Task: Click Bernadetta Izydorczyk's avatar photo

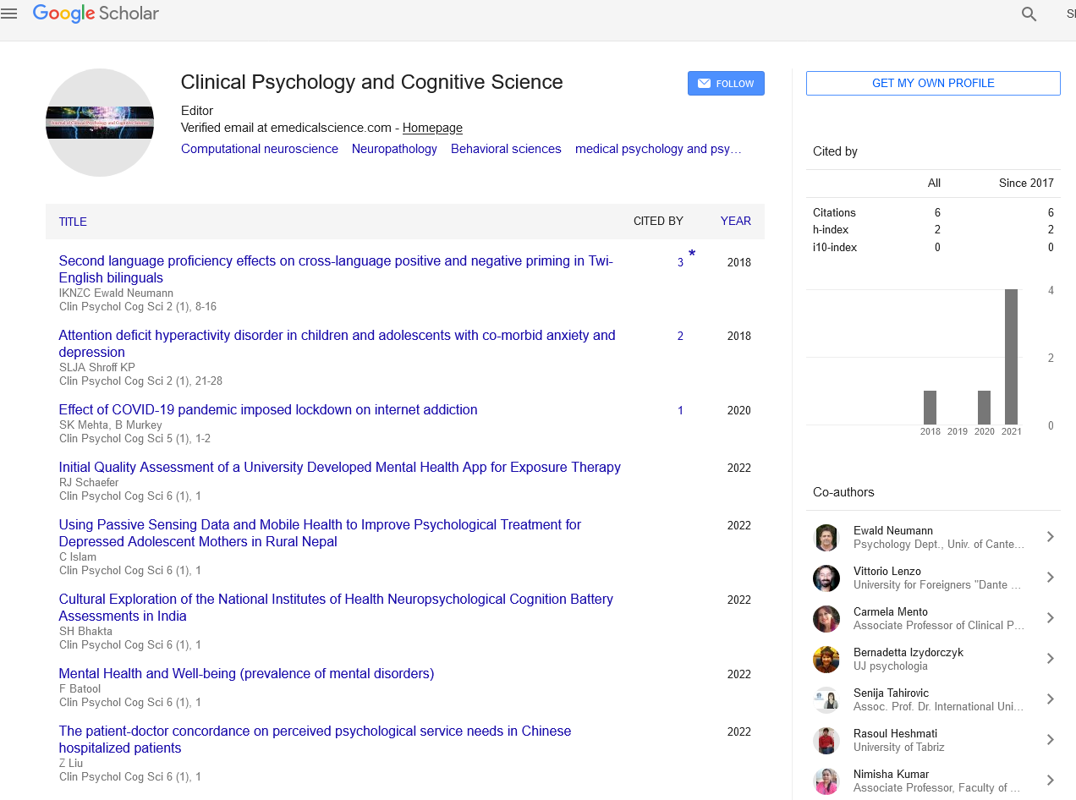Action: pyautogui.click(x=826, y=660)
